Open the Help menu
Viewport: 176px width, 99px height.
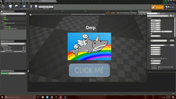[x=29, y=3]
